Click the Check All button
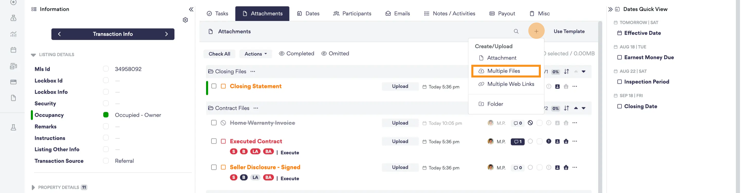The height and width of the screenshot is (193, 741). pos(219,54)
